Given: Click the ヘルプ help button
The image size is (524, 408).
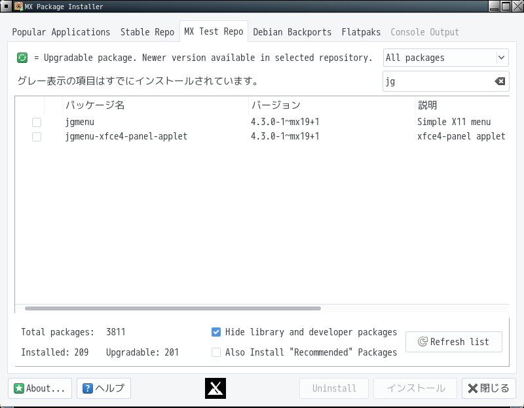Looking at the screenshot, I should pos(103,388).
